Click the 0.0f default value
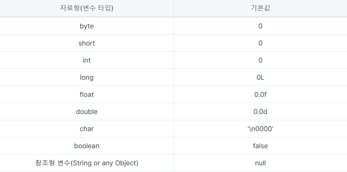 pyautogui.click(x=260, y=94)
